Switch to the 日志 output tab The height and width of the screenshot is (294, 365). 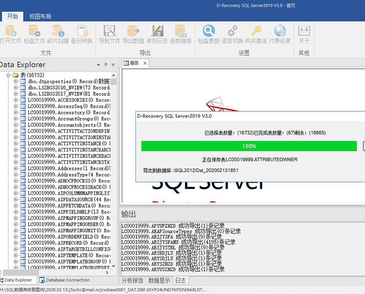181,280
